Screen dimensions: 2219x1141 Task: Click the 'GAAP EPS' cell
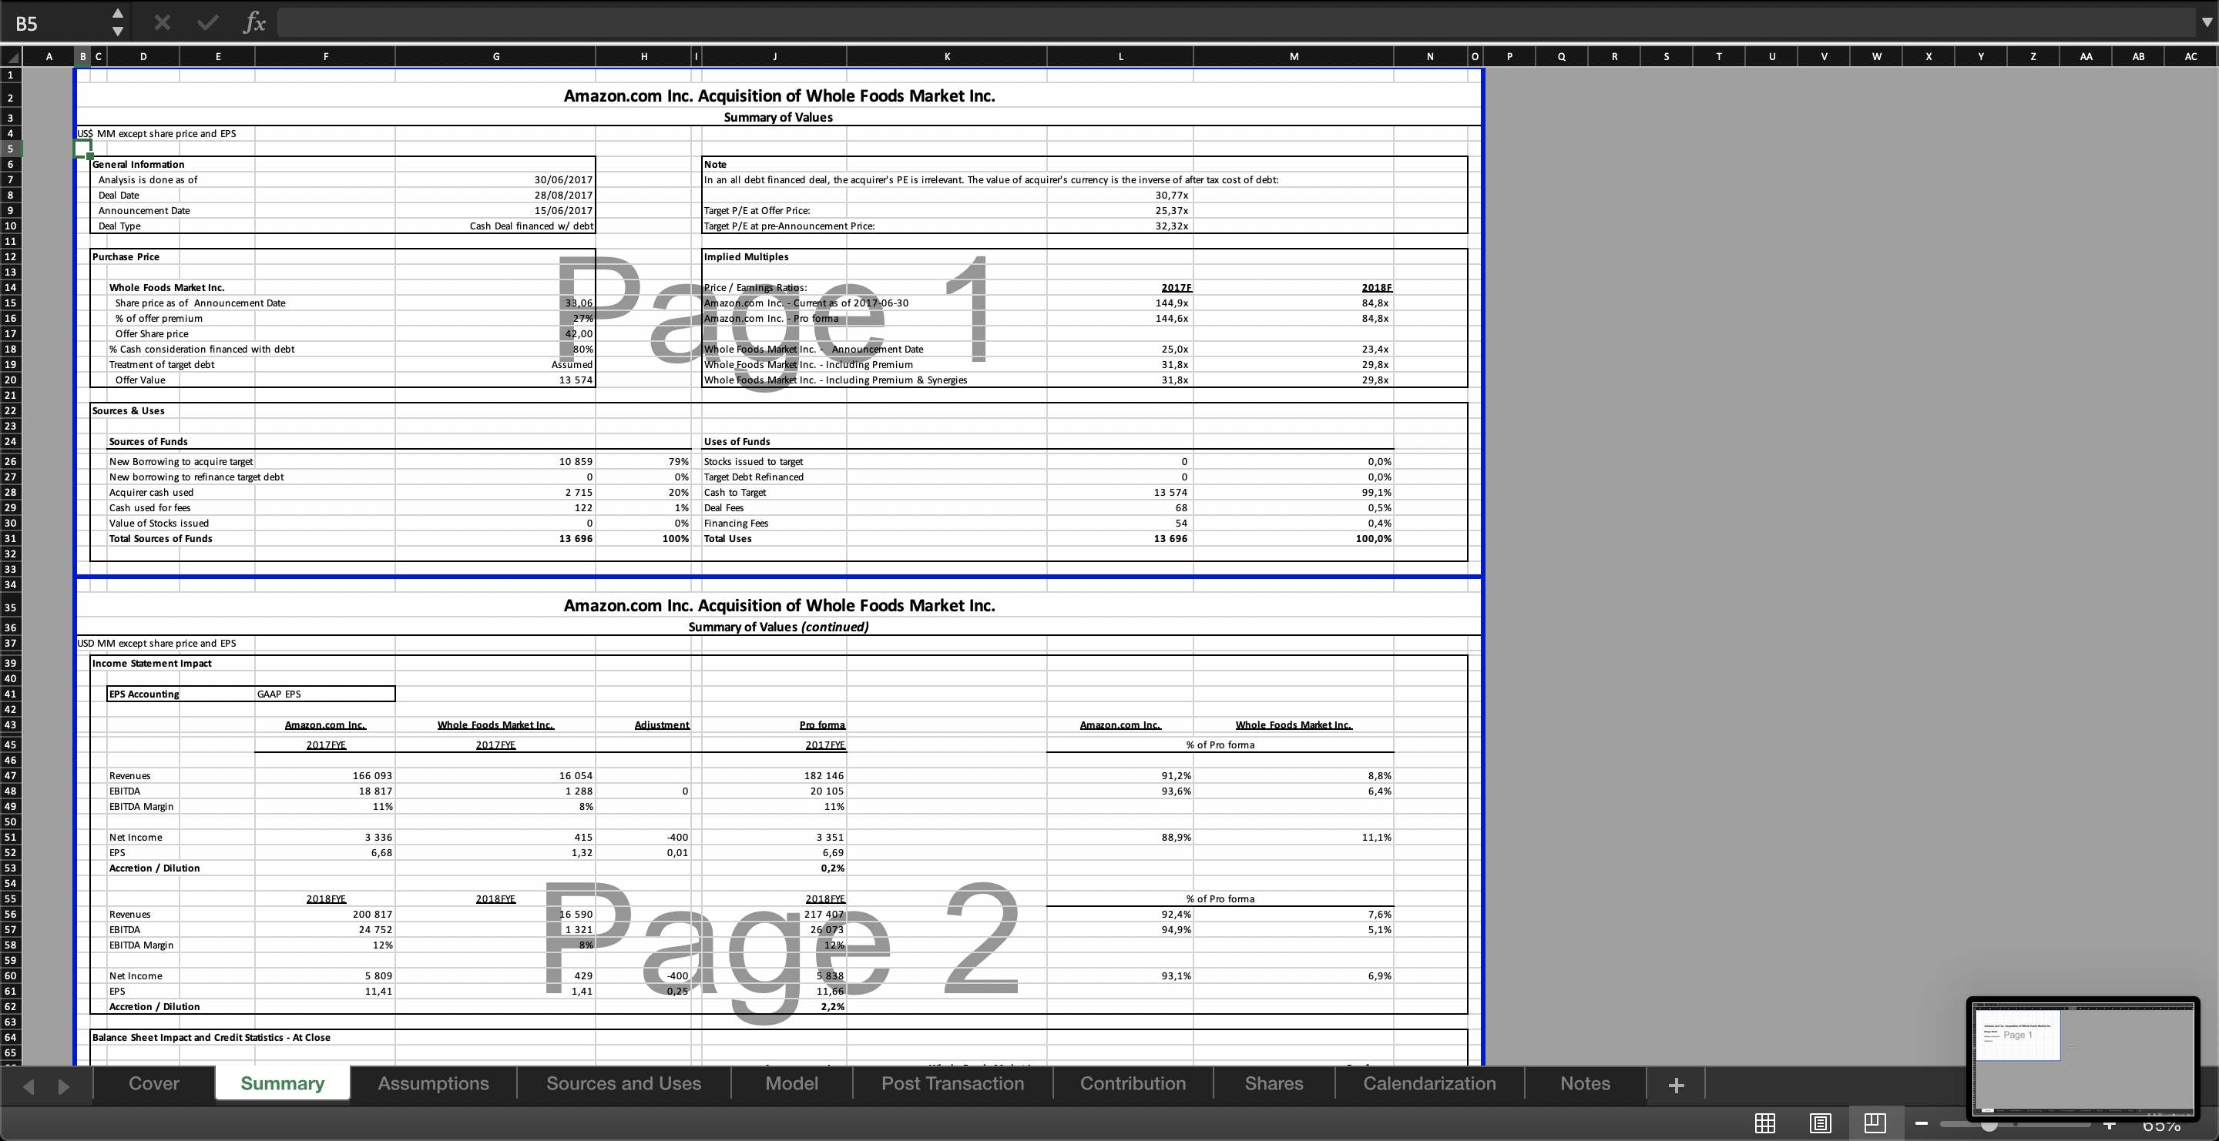pos(324,694)
